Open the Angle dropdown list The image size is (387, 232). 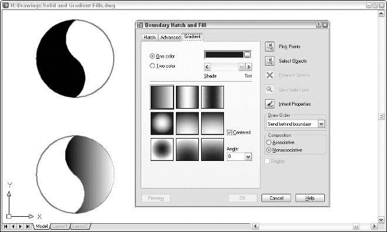point(248,157)
